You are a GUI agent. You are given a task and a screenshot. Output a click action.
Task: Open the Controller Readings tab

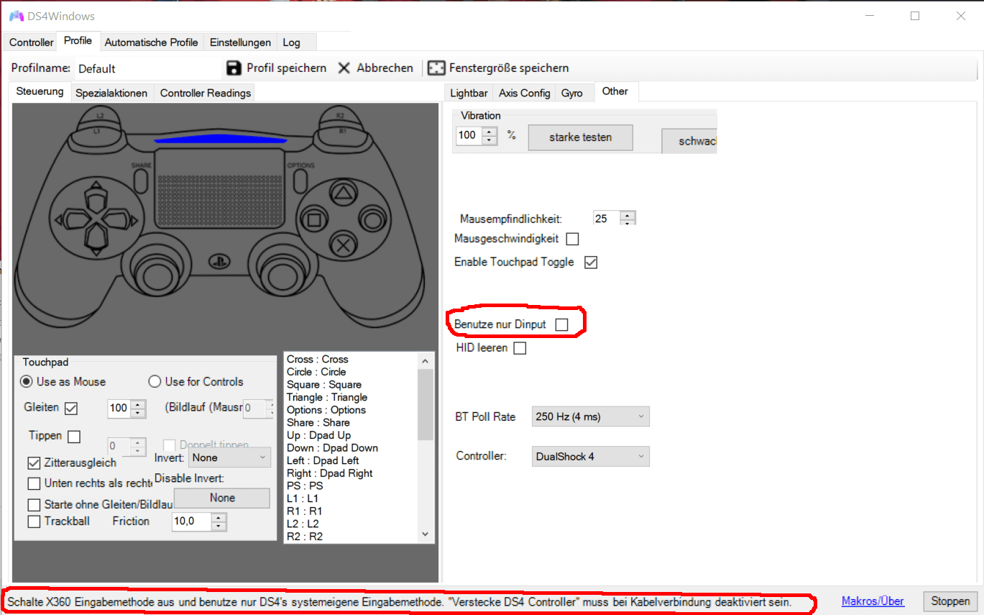[x=206, y=93]
